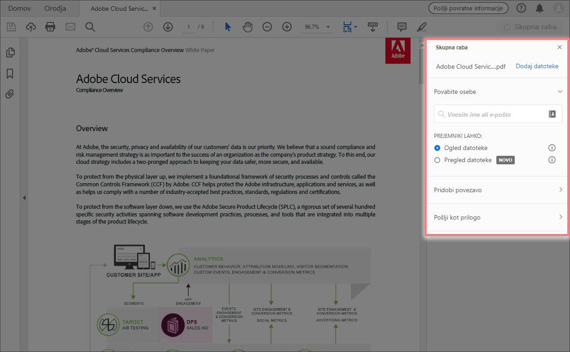Collapse the left navigation pane arrow
This screenshot has height=352, width=570.
tap(24, 198)
